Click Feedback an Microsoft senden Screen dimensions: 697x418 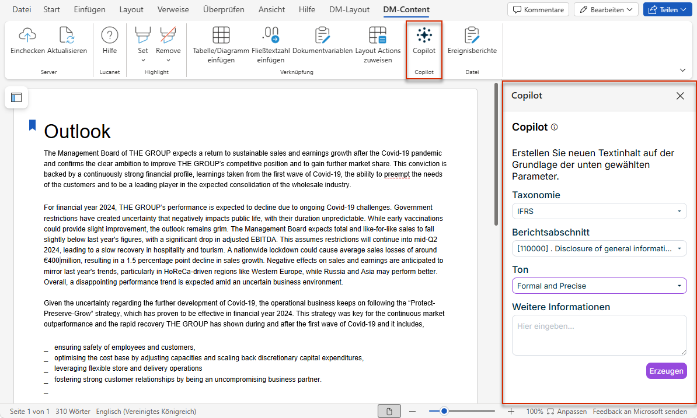tap(640, 412)
